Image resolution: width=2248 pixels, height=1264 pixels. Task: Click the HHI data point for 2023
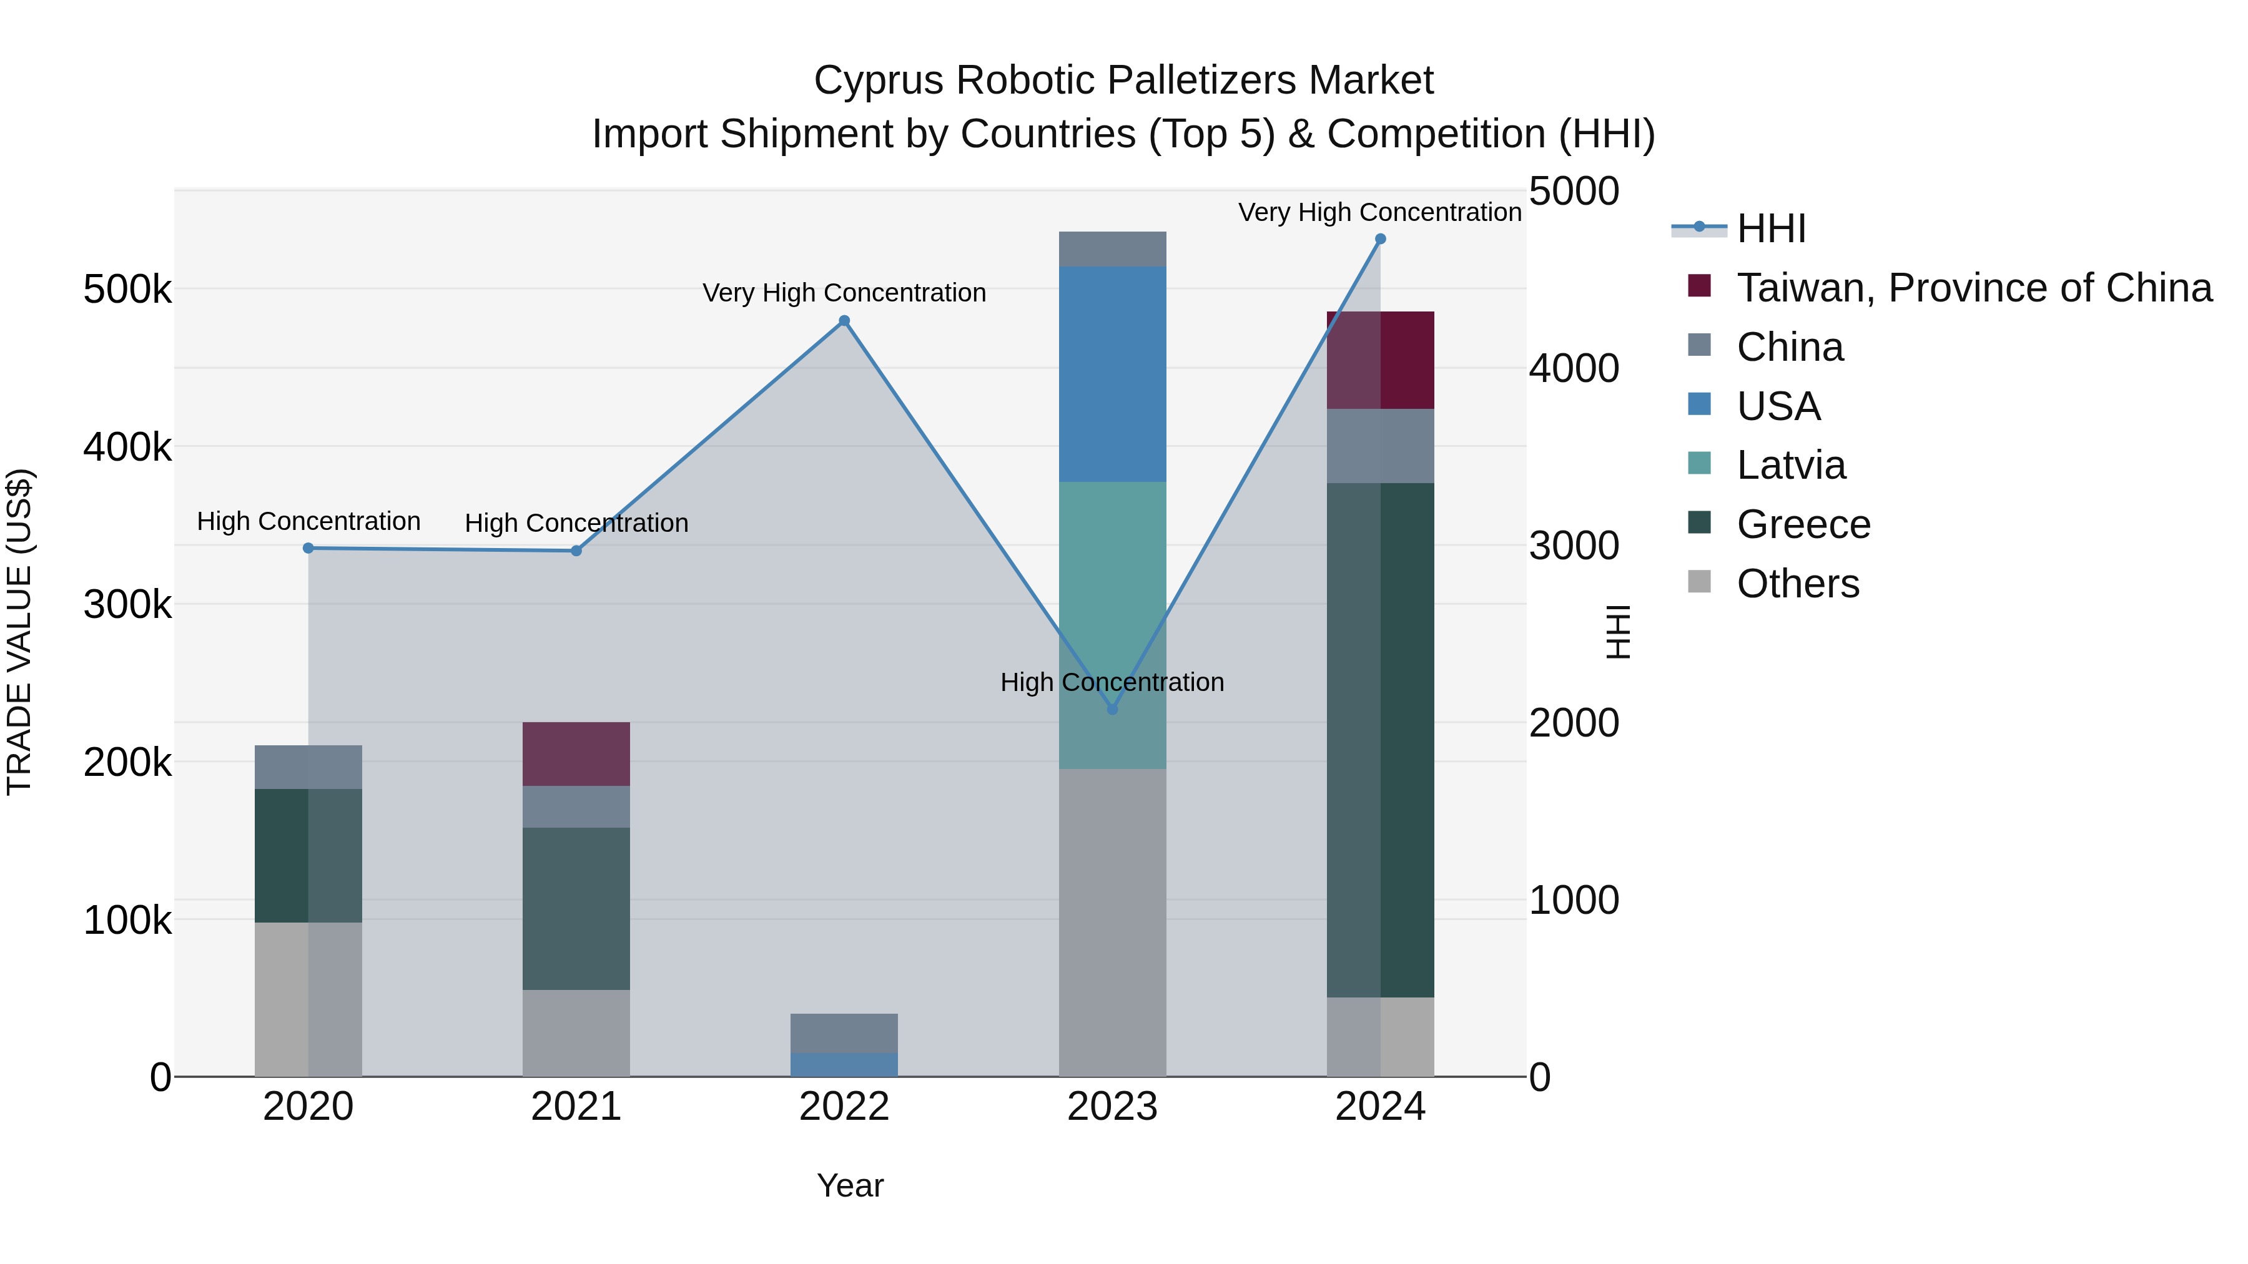[1113, 709]
